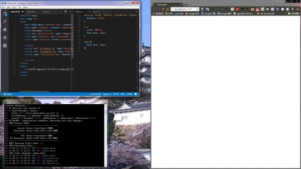The width and height of the screenshot is (301, 169).
Task: Click errors and warnings count in status bar
Action: (x=8, y=94)
